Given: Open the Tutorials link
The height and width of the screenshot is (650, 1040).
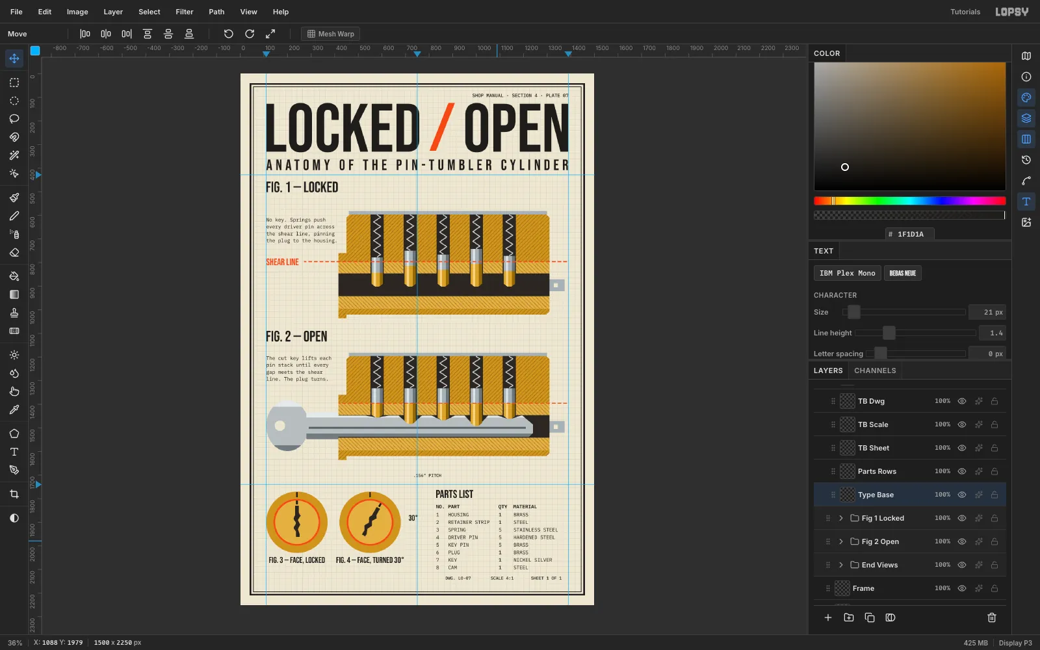Looking at the screenshot, I should tap(965, 12).
